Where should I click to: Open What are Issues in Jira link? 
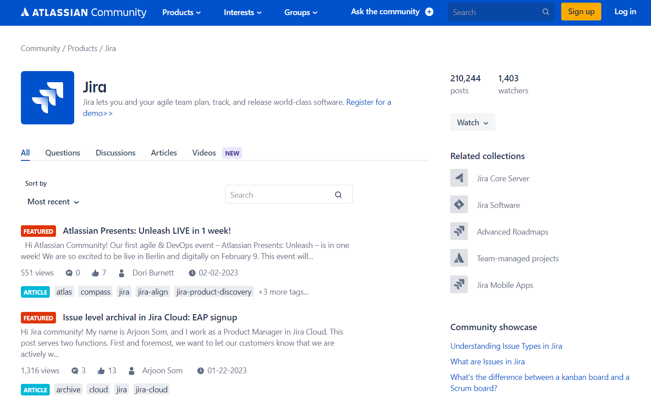[487, 362]
